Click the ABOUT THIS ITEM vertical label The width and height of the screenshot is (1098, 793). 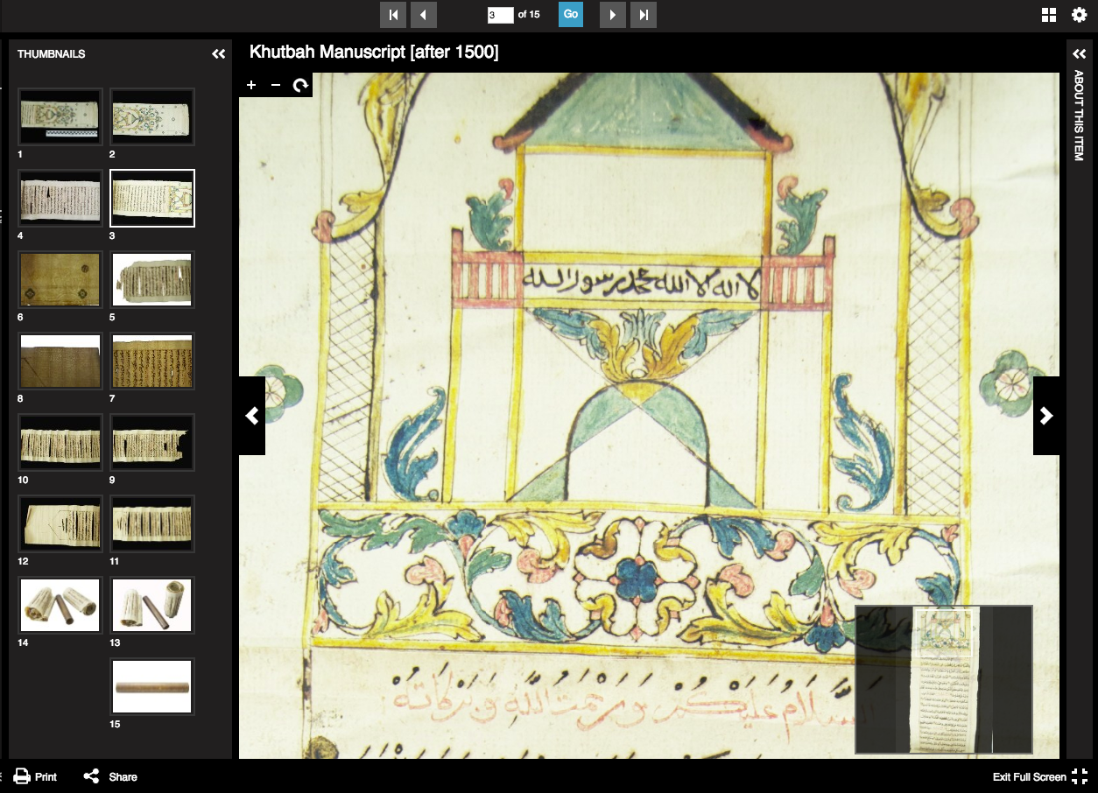1079,116
